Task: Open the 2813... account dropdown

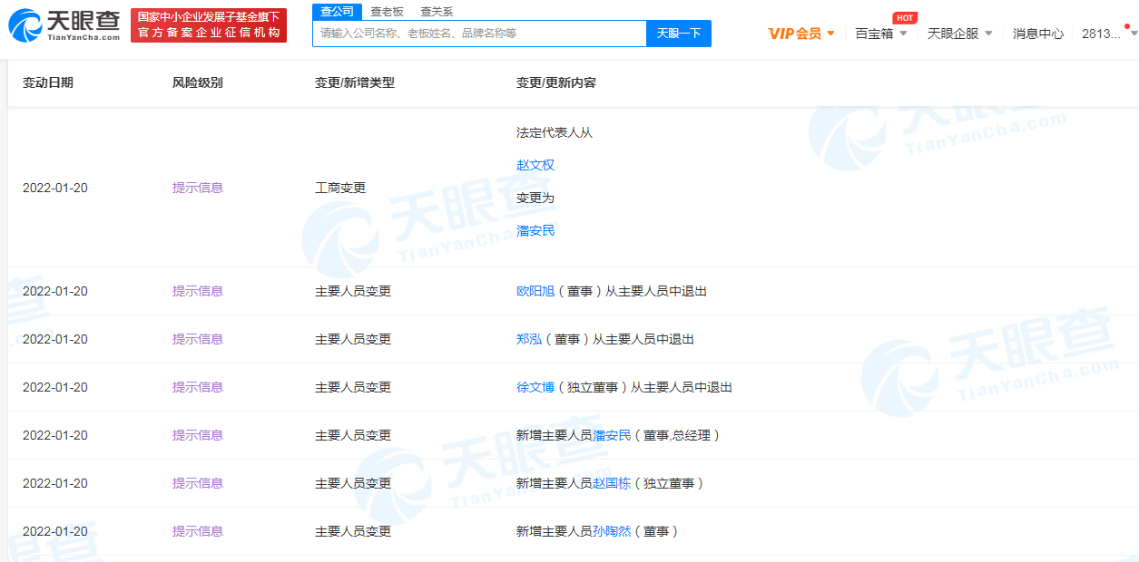Action: [x=1107, y=34]
